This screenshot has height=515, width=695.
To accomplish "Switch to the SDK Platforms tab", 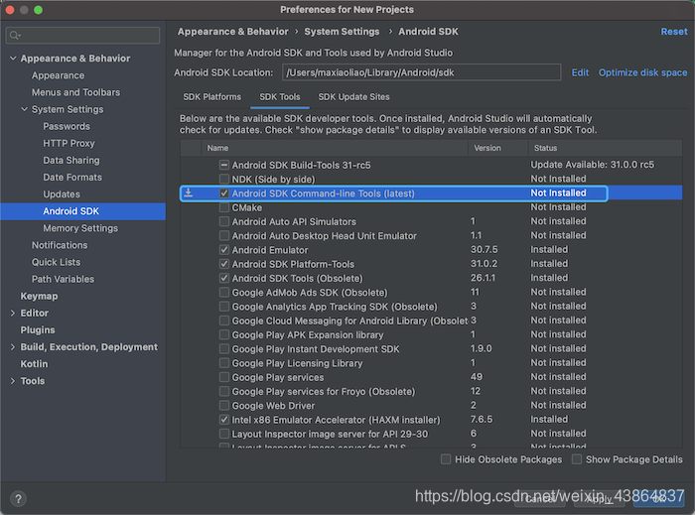I will [x=211, y=97].
